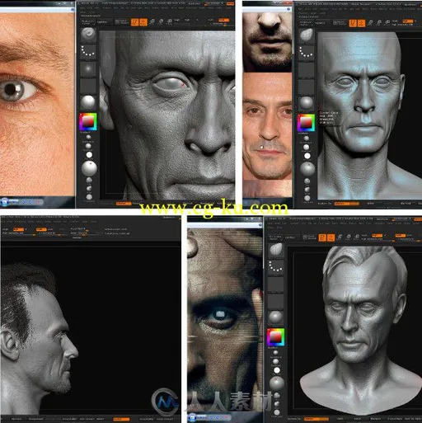Open the dots stroke selector beside eye close-up sculpt
This screenshot has height=423, width=422.
coord(88,51)
